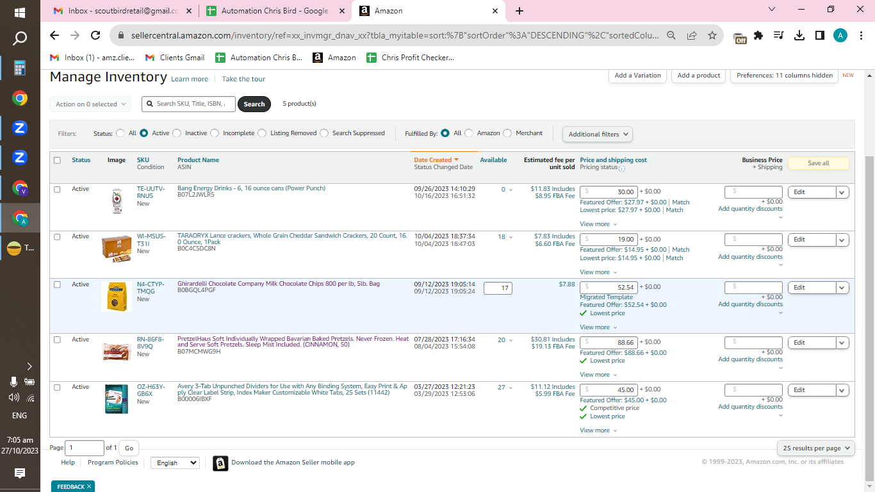Click the volume icon in system tray
The width and height of the screenshot is (875, 492).
point(13,397)
